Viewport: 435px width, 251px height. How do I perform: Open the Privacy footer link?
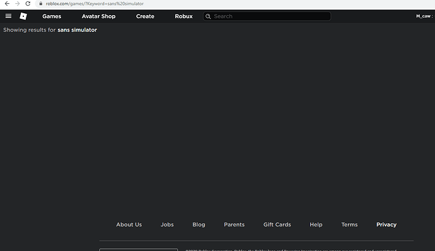(x=386, y=225)
